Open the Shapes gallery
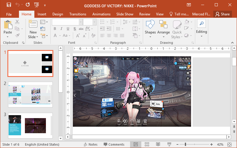The image size is (237, 148). click(x=150, y=29)
